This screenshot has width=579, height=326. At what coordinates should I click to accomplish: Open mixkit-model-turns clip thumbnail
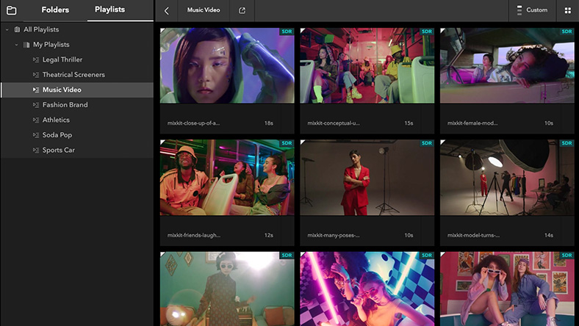507,178
